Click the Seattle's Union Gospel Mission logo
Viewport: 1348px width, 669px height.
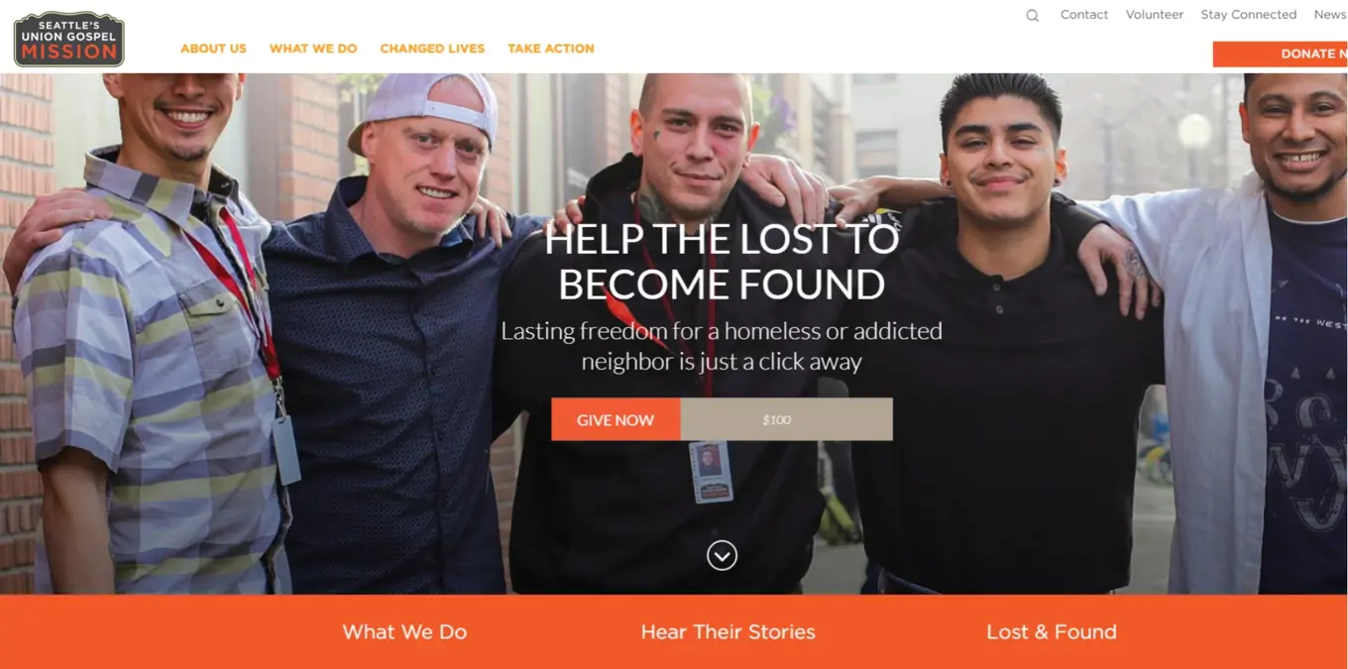click(x=69, y=40)
